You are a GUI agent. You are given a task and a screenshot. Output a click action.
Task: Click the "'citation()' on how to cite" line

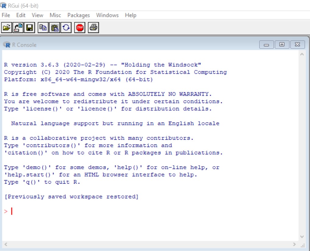113,153
